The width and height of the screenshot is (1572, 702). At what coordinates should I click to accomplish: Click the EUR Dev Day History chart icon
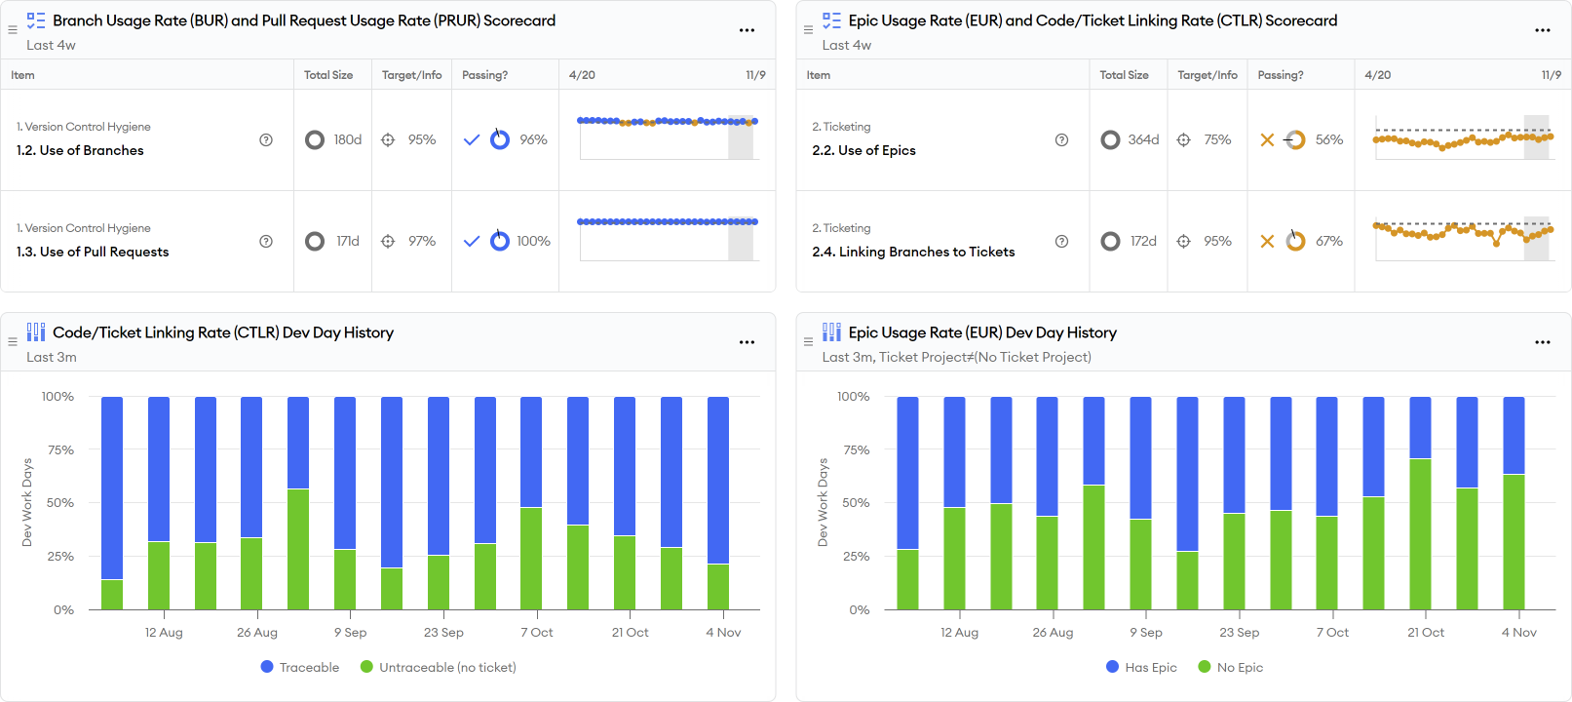831,332
